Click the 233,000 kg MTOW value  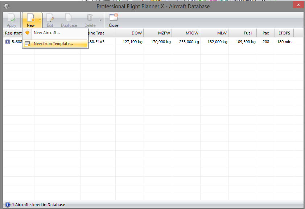click(189, 42)
